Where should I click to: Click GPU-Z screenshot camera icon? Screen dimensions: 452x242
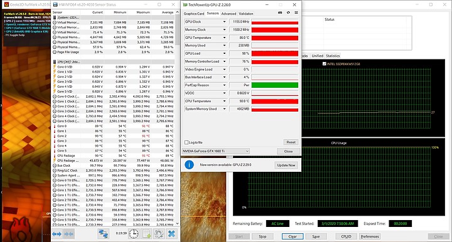[x=280, y=13]
